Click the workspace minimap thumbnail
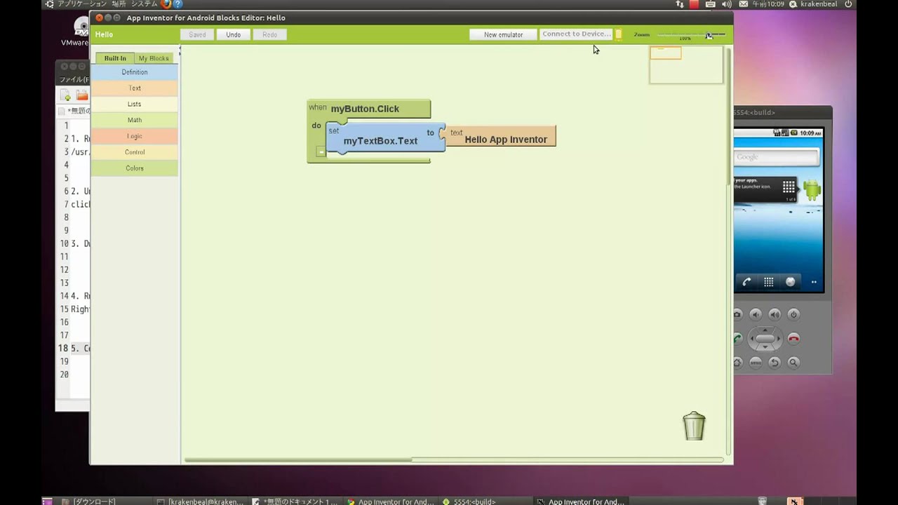The width and height of the screenshot is (898, 505). pos(686,65)
